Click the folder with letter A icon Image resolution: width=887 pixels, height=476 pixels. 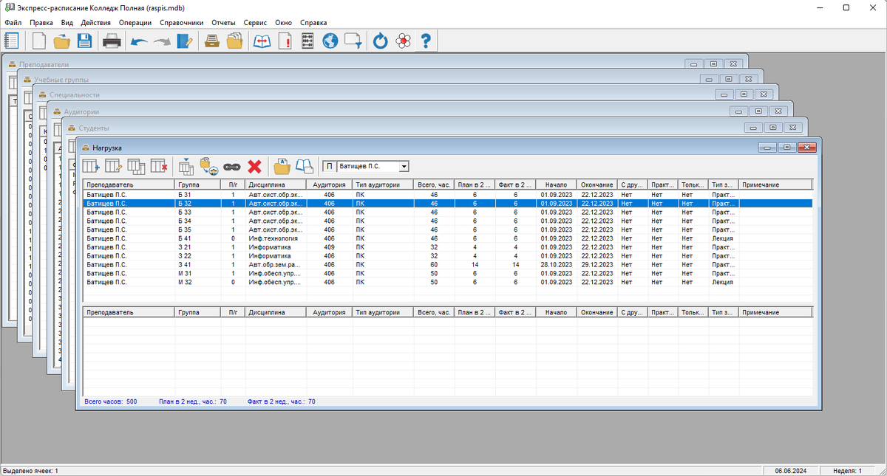[x=282, y=166]
